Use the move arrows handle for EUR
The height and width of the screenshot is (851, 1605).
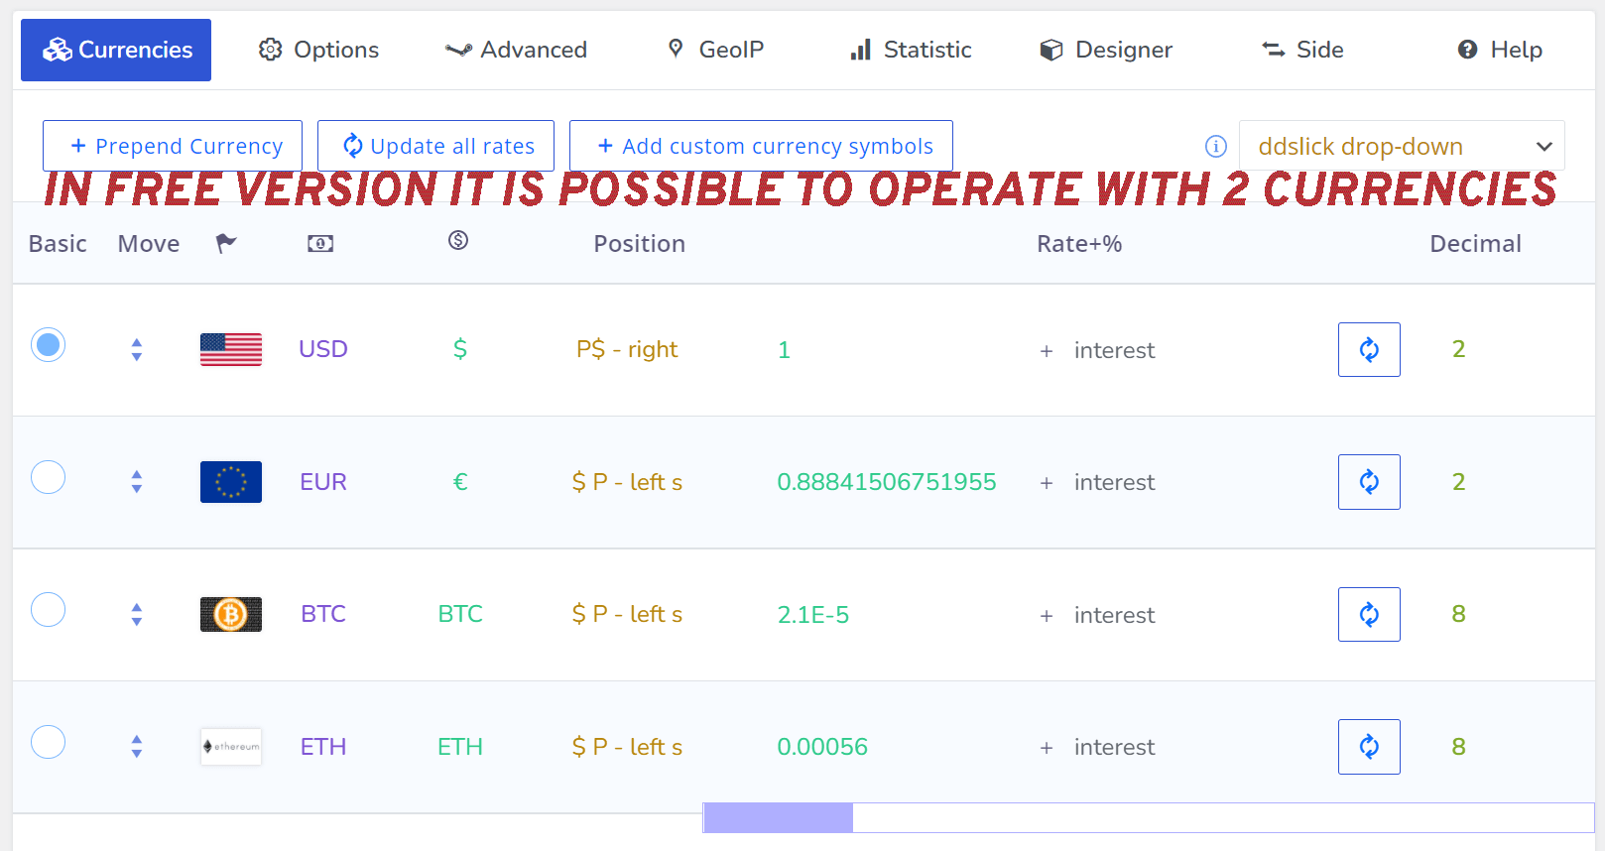pyautogui.click(x=137, y=482)
